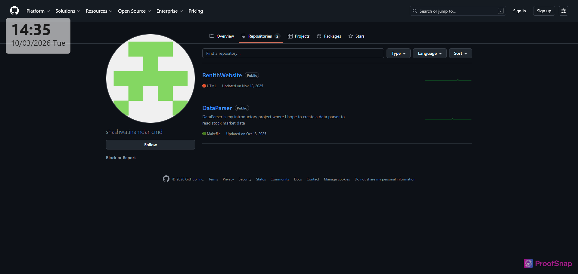Click the repositories count badge
Screen dimensions: 578x274
[277, 36]
